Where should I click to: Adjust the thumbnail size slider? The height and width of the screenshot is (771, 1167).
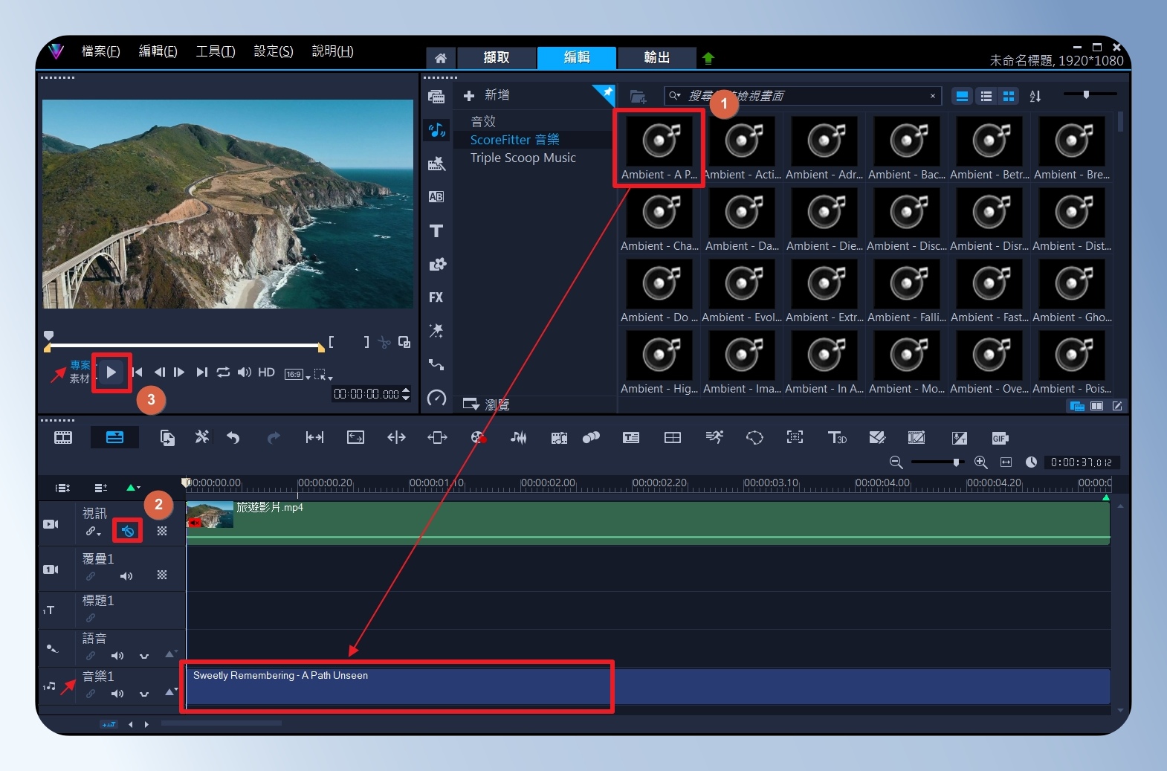1086,94
